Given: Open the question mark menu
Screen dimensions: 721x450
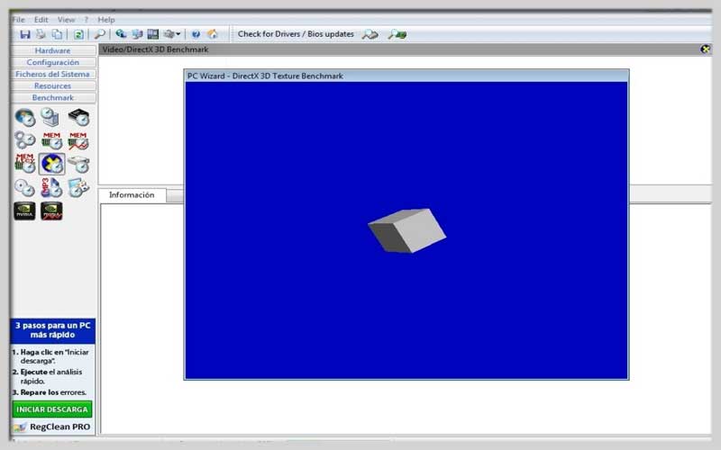Looking at the screenshot, I should 86,20.
